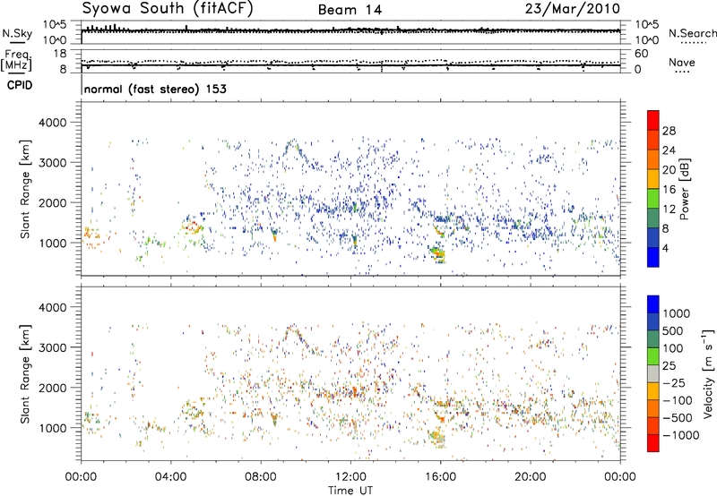717x496 pixels.
Task: Click the "4" label on the Power color bar
Action: coord(665,248)
